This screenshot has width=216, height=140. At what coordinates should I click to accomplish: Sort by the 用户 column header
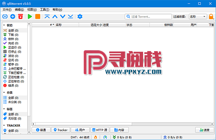[x=185, y=25]
